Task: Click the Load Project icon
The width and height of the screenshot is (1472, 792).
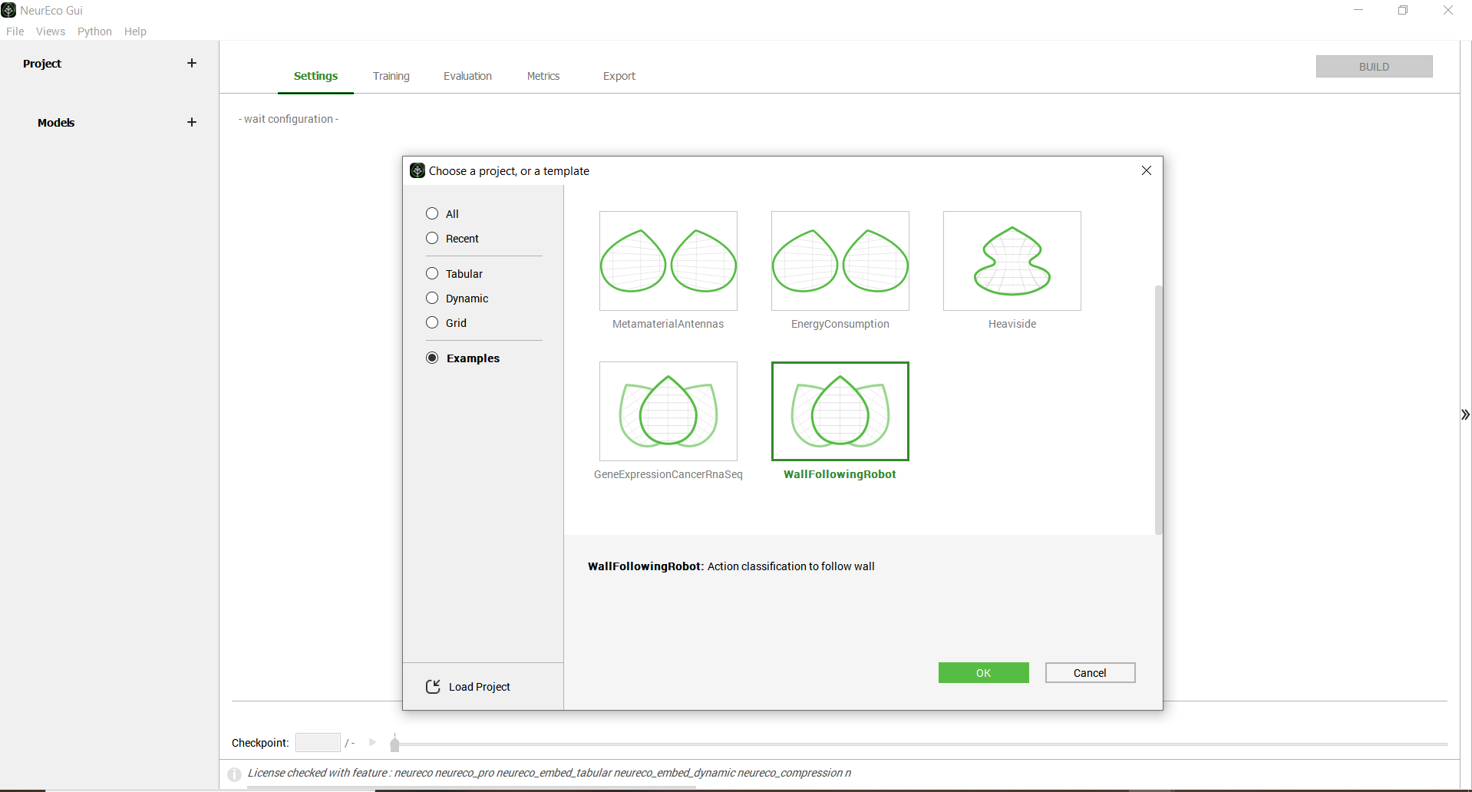Action: (x=433, y=686)
